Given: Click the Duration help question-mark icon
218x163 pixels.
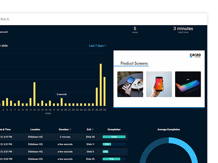Looking at the screenshot, I should click(70, 129).
